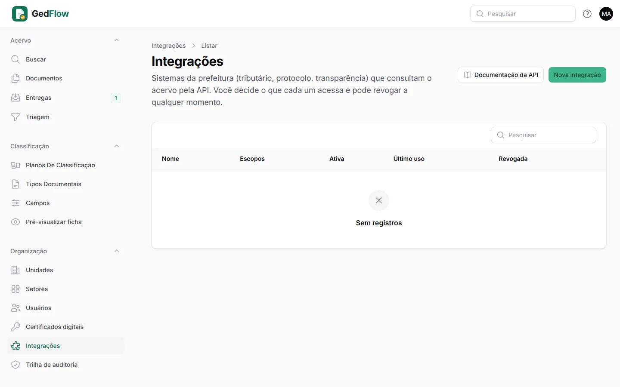Click the Nova integração button
The image size is (620, 387).
pyautogui.click(x=577, y=75)
